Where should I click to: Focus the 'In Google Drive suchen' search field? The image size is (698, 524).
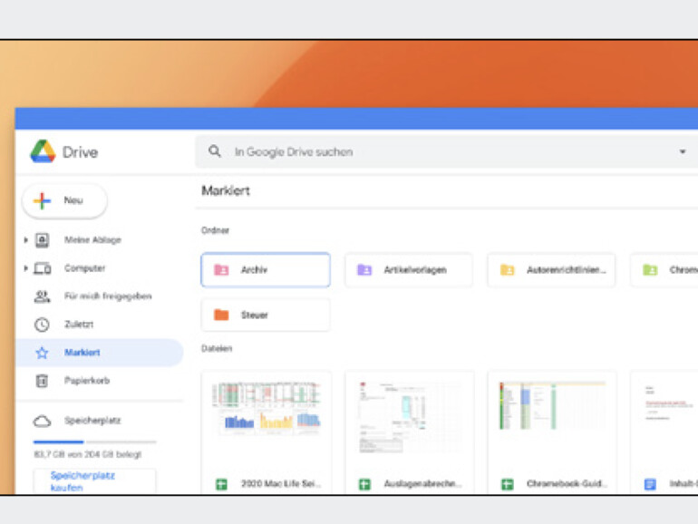coord(447,151)
